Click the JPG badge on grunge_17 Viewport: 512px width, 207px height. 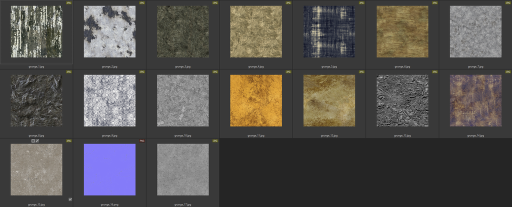(x=215, y=141)
